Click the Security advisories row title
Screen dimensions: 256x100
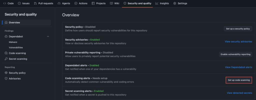[76, 39]
